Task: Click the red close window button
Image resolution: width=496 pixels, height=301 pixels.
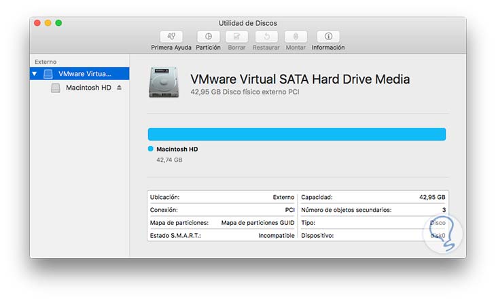Action: pos(37,23)
